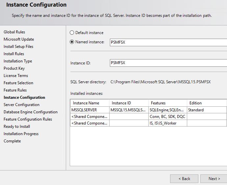Screen dimensions: 227x185
Task: Go Back to the previous page
Action: pos(184,179)
